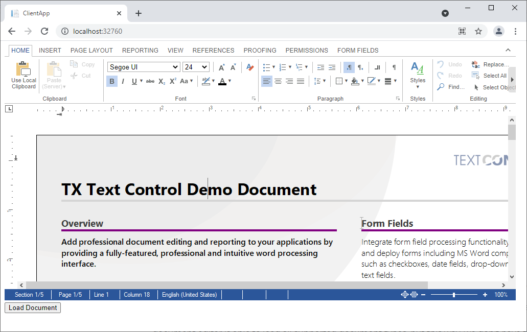Collapse the ribbon with the chevron
Screen dimensions: 527x332
508,50
